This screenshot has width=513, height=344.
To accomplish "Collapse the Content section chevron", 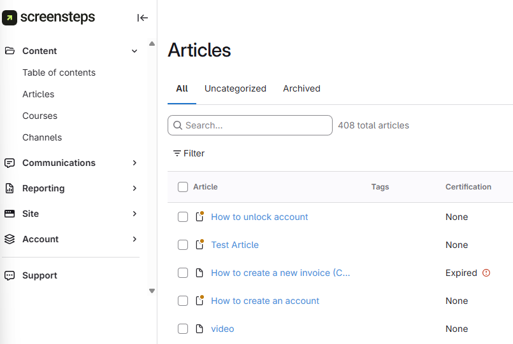I will tap(134, 51).
